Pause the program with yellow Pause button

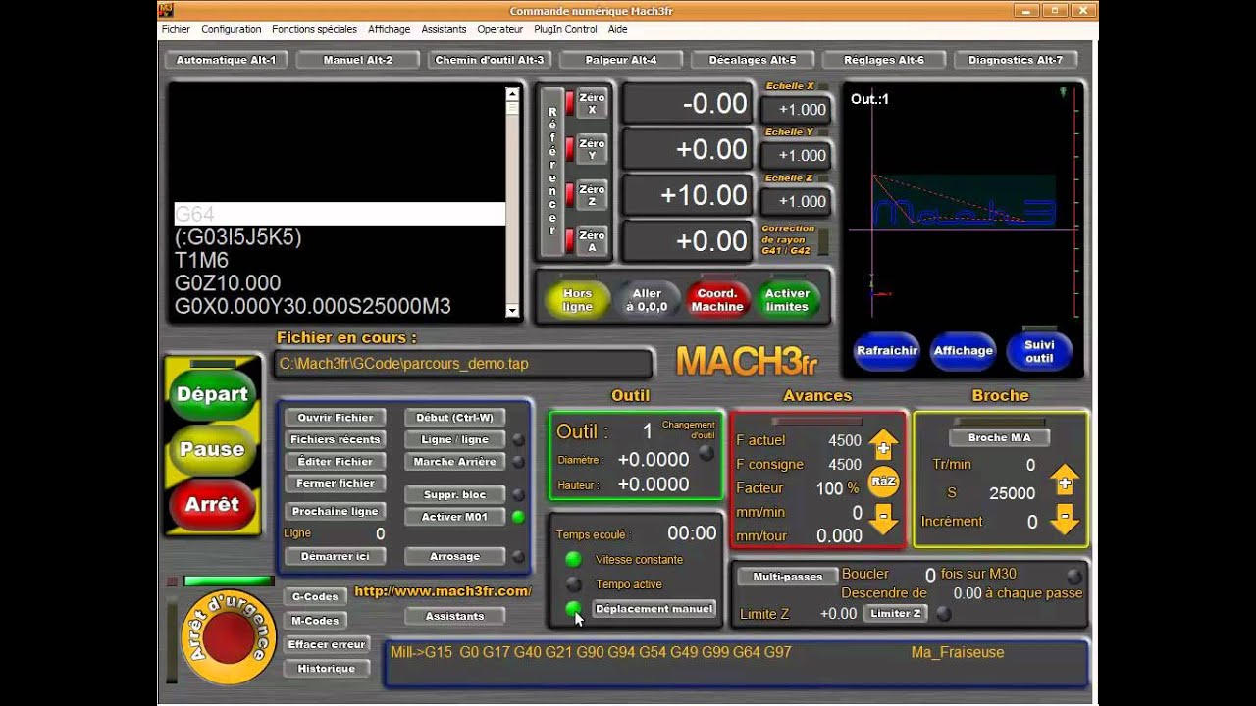(212, 449)
